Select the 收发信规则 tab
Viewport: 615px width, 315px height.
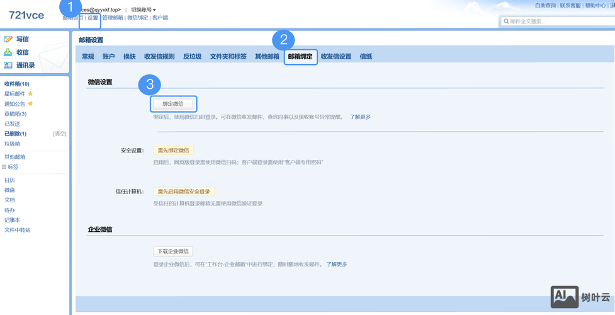point(159,57)
